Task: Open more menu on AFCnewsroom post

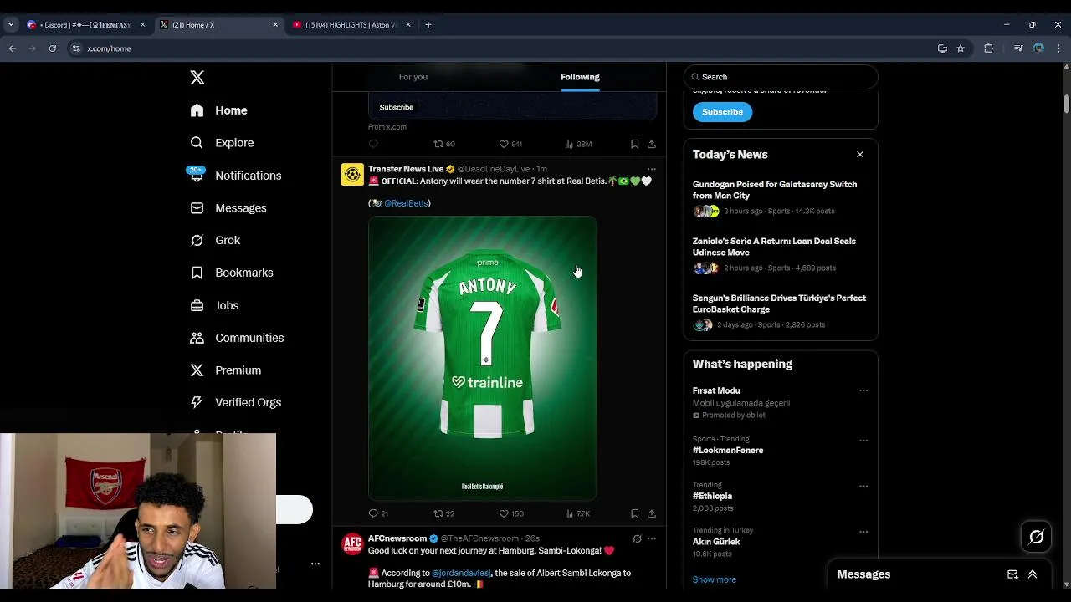Action: (652, 538)
